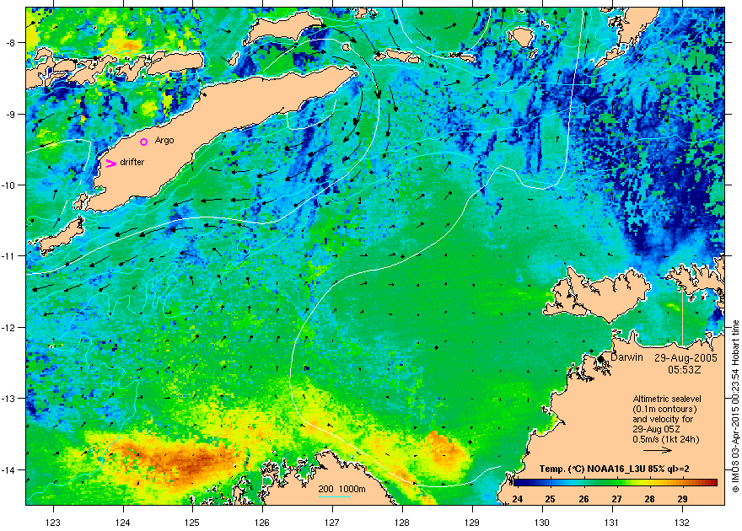Click longitude axis label '123'
Image resolution: width=742 pixels, height=531 pixels.
(x=53, y=523)
